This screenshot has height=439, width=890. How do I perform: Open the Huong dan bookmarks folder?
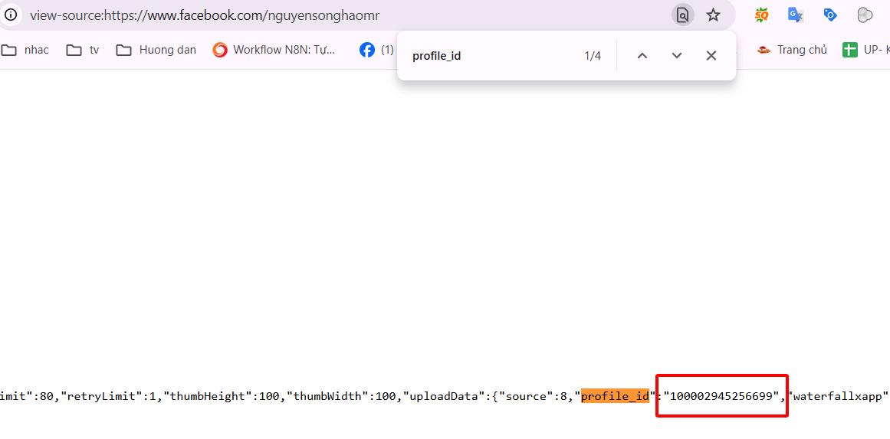tap(156, 50)
